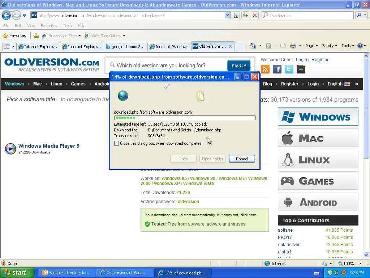Open the search provider dropdown arrow

(x=365, y=16)
